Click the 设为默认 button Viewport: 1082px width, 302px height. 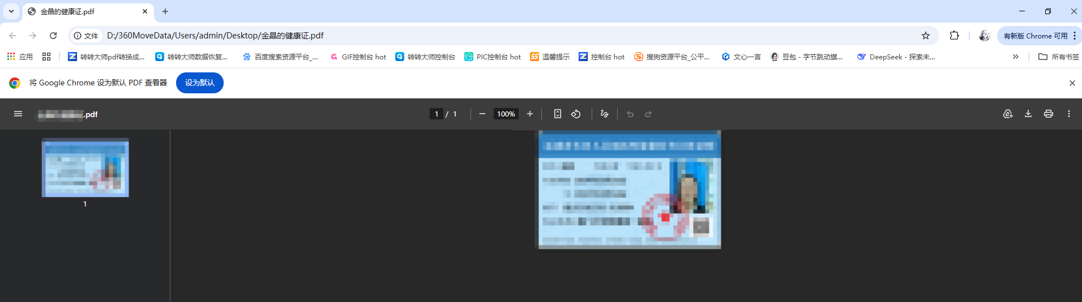200,83
